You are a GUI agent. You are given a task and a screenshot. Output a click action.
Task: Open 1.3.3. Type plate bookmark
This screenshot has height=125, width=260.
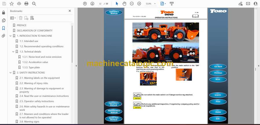click(31, 68)
